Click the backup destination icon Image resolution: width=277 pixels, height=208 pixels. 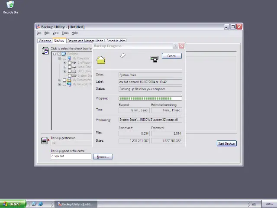click(45, 140)
